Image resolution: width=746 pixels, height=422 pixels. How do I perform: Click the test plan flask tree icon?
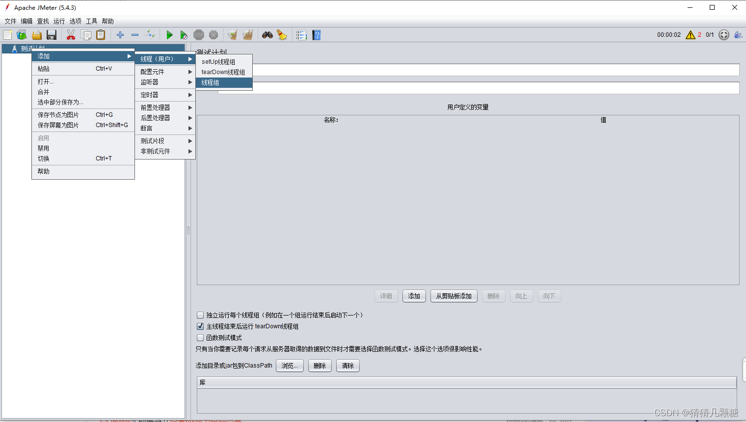[x=14, y=49]
